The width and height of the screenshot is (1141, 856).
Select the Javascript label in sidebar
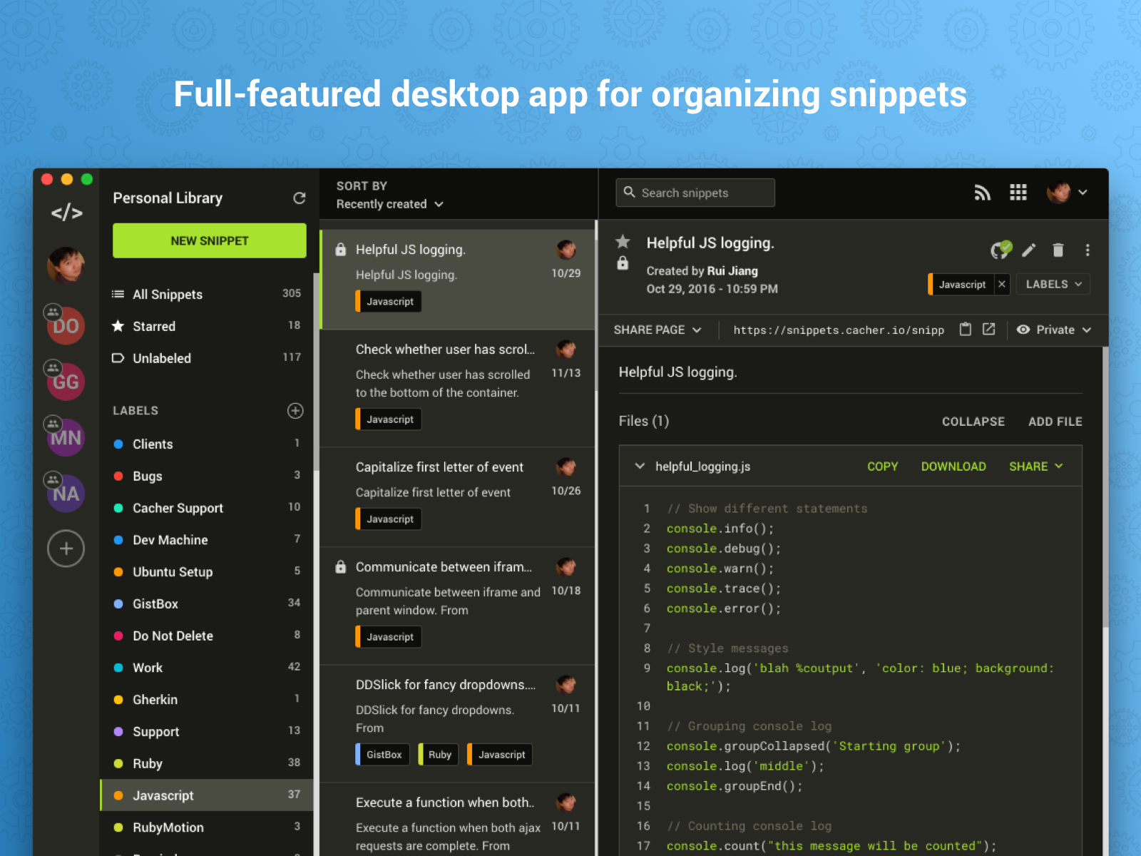[207, 795]
